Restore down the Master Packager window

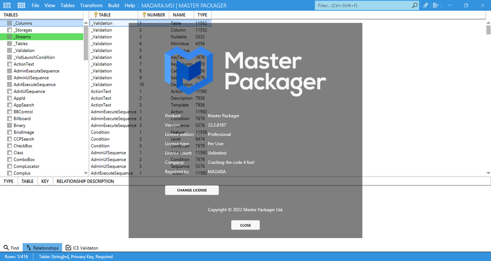466,5
